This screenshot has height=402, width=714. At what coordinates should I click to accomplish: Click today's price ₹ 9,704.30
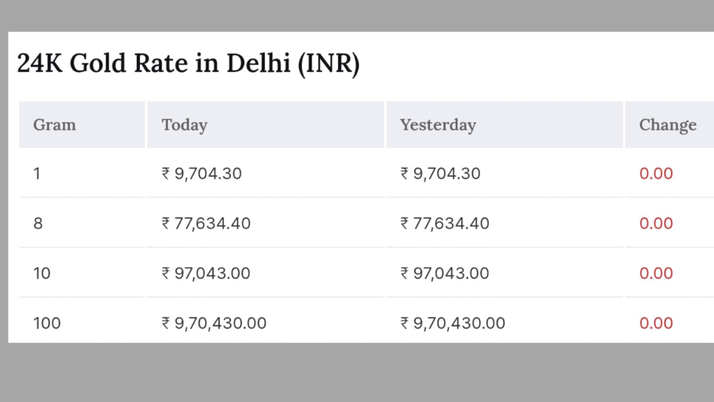point(202,174)
